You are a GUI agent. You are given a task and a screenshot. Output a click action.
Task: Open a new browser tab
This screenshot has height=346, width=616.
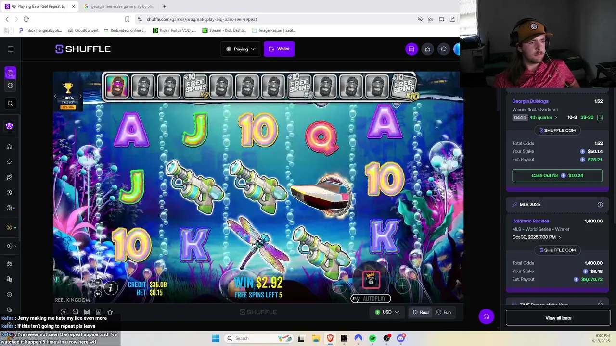click(164, 6)
